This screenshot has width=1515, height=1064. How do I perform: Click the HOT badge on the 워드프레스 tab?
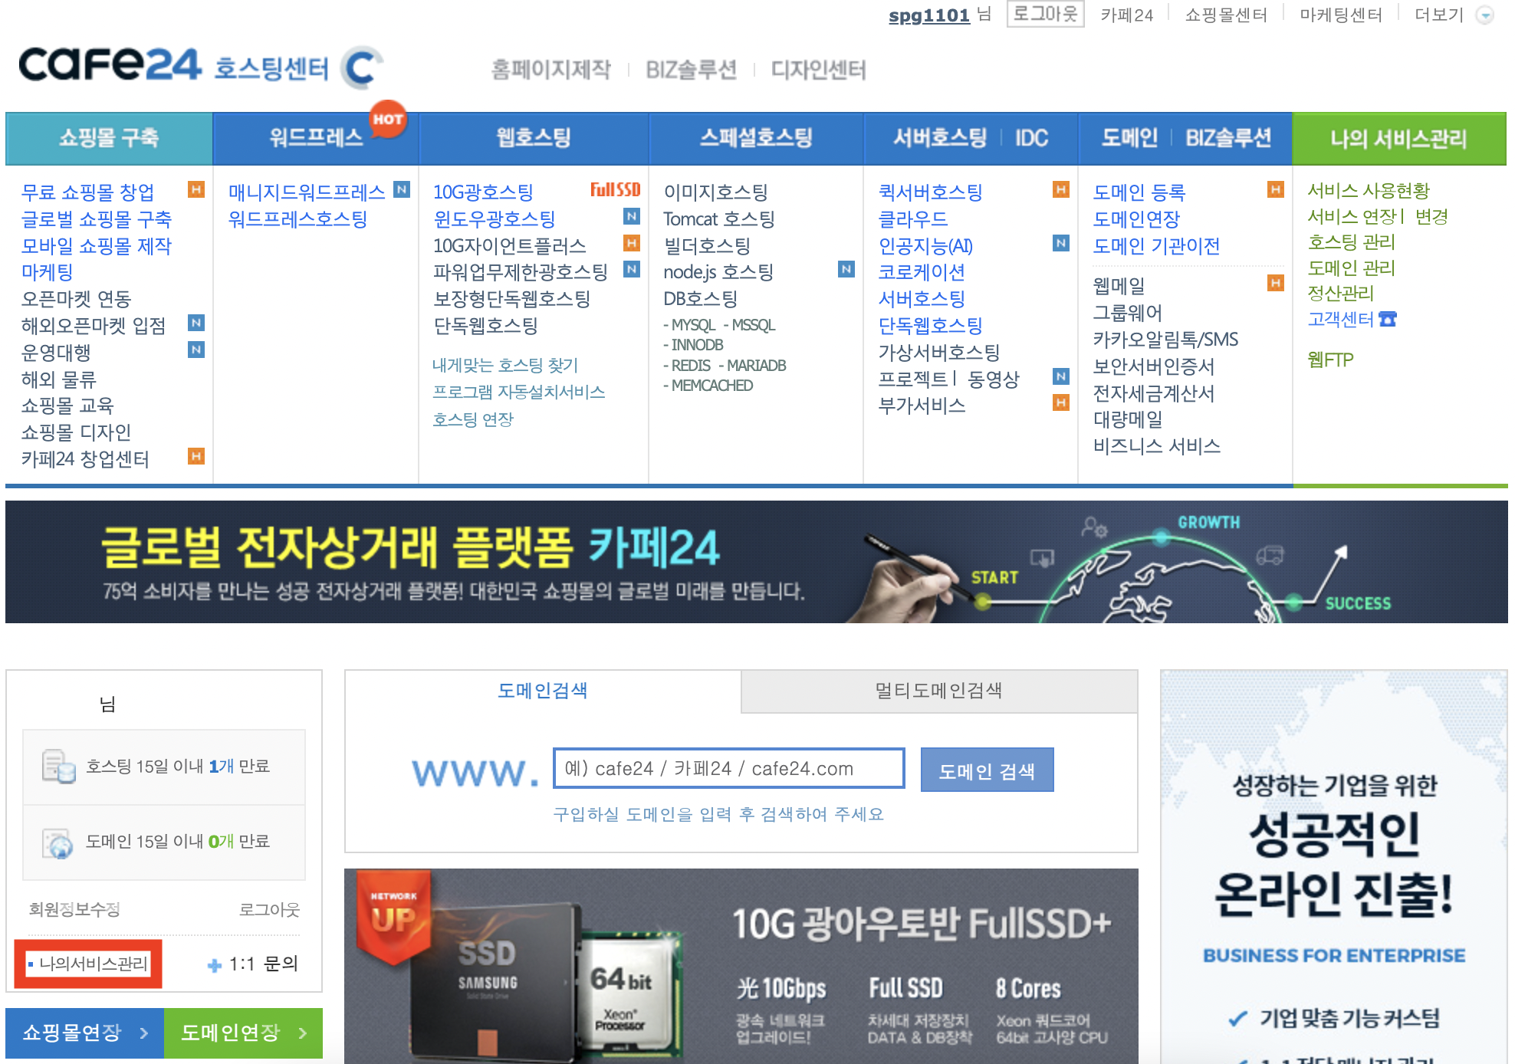click(x=388, y=119)
